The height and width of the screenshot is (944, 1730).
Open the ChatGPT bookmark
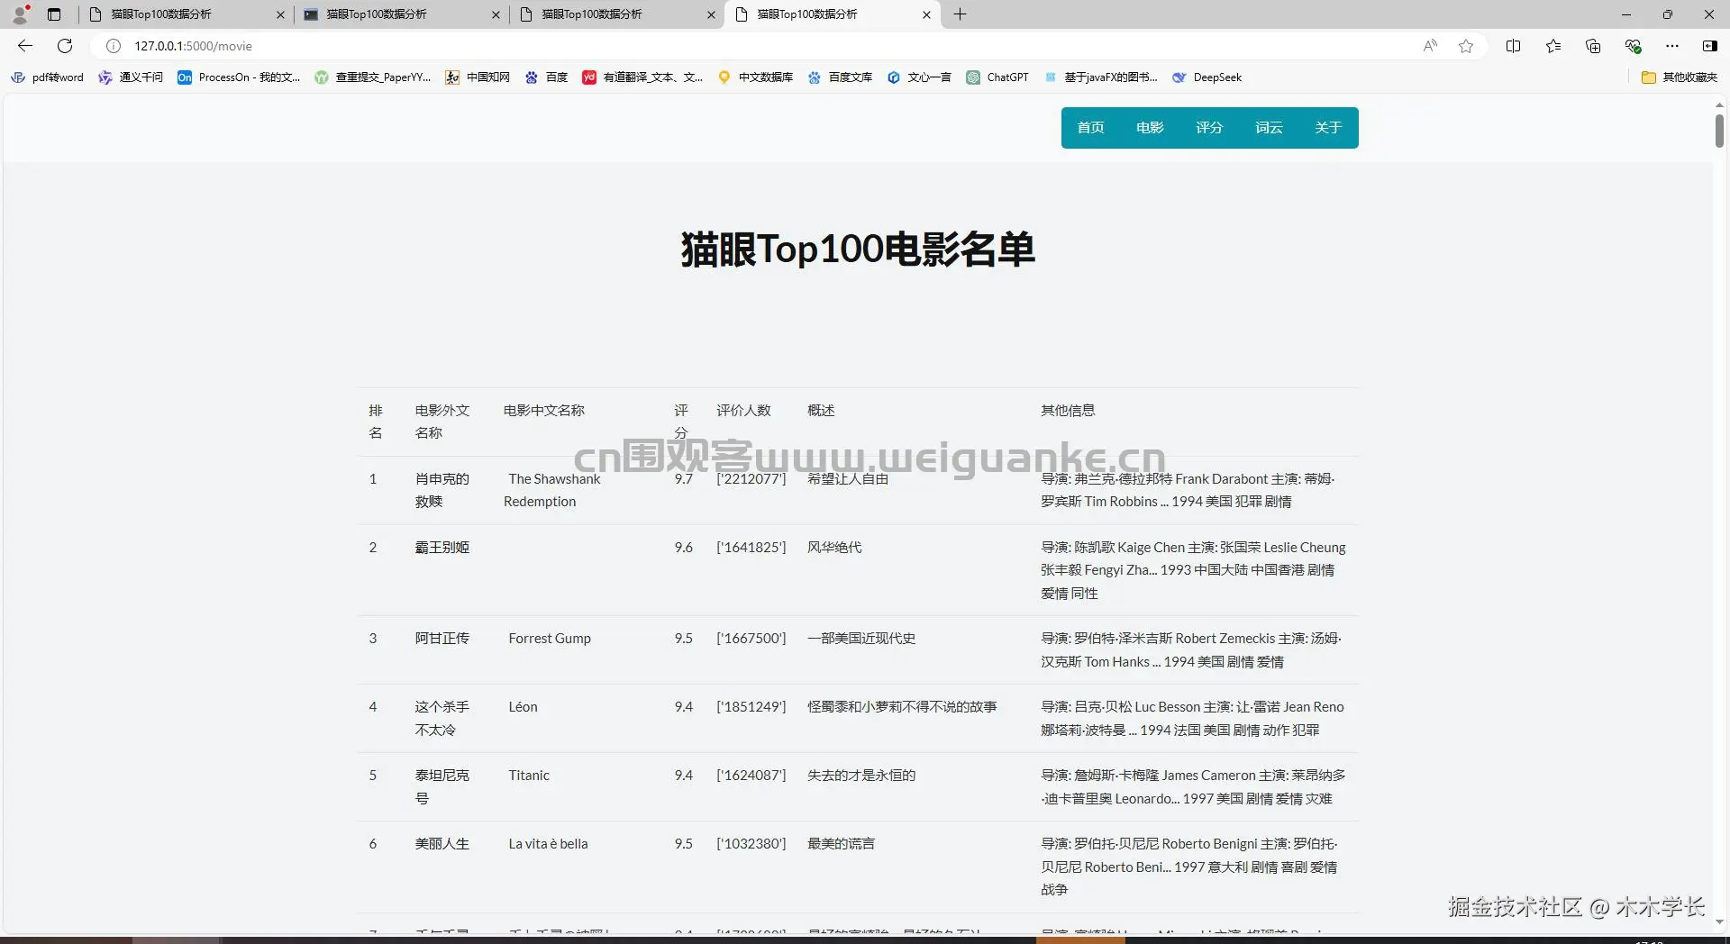click(997, 77)
